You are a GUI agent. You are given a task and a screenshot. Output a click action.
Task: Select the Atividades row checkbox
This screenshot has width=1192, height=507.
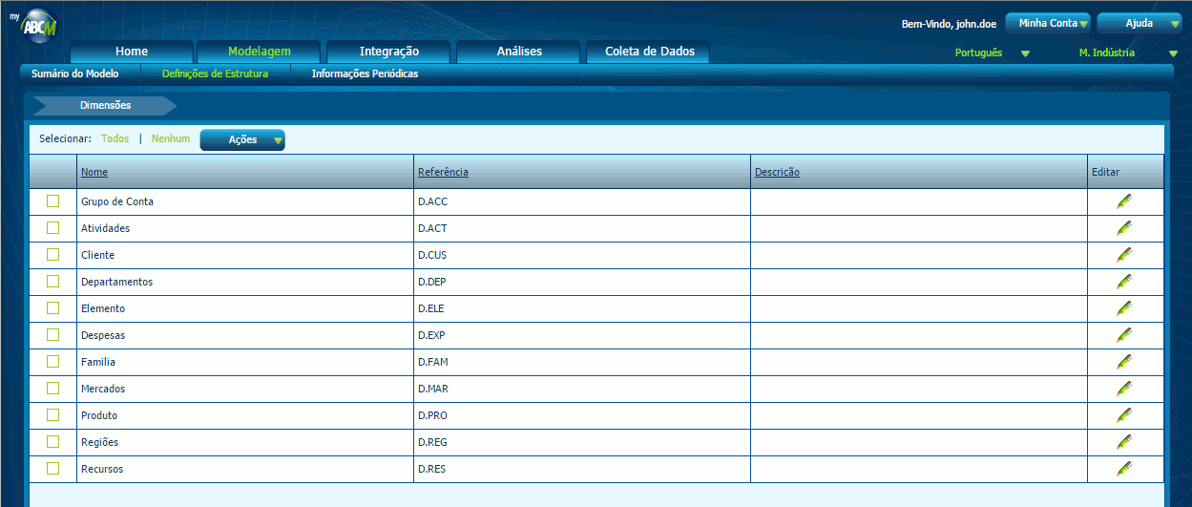[x=53, y=227]
